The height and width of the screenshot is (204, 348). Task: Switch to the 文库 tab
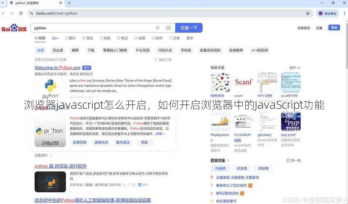point(175,38)
